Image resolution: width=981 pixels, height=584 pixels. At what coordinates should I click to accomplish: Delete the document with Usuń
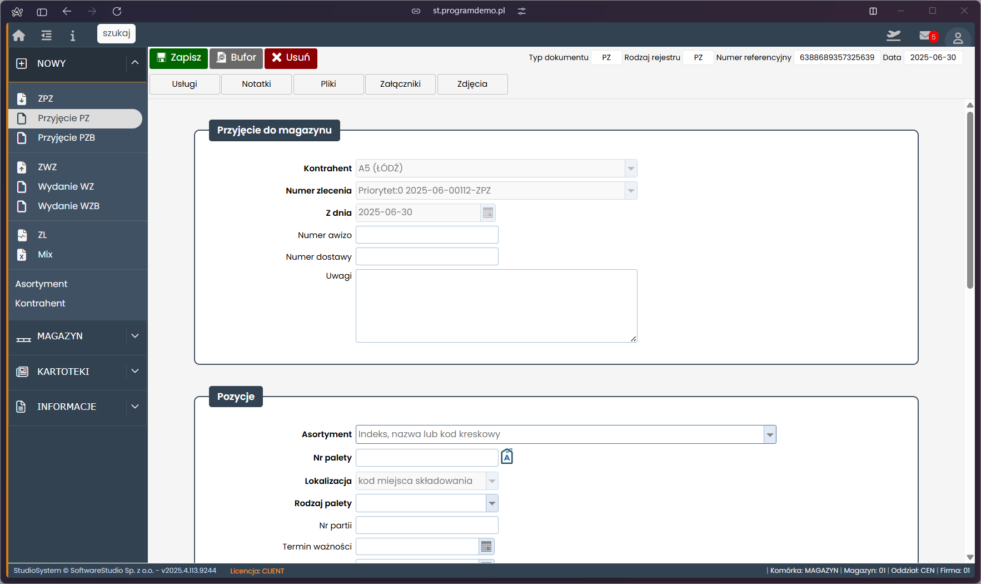click(291, 58)
